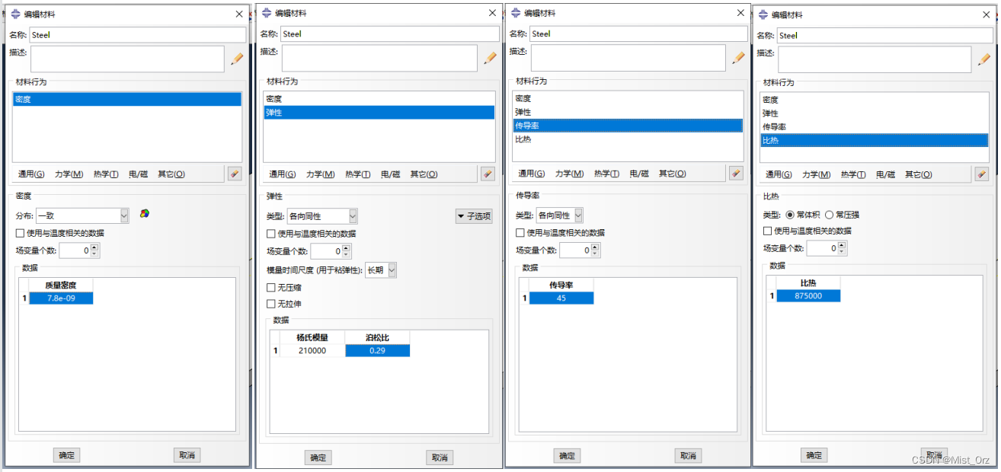Open the 热学(T) menu in the 传导率 dialog
The image size is (1001, 472).
click(606, 174)
